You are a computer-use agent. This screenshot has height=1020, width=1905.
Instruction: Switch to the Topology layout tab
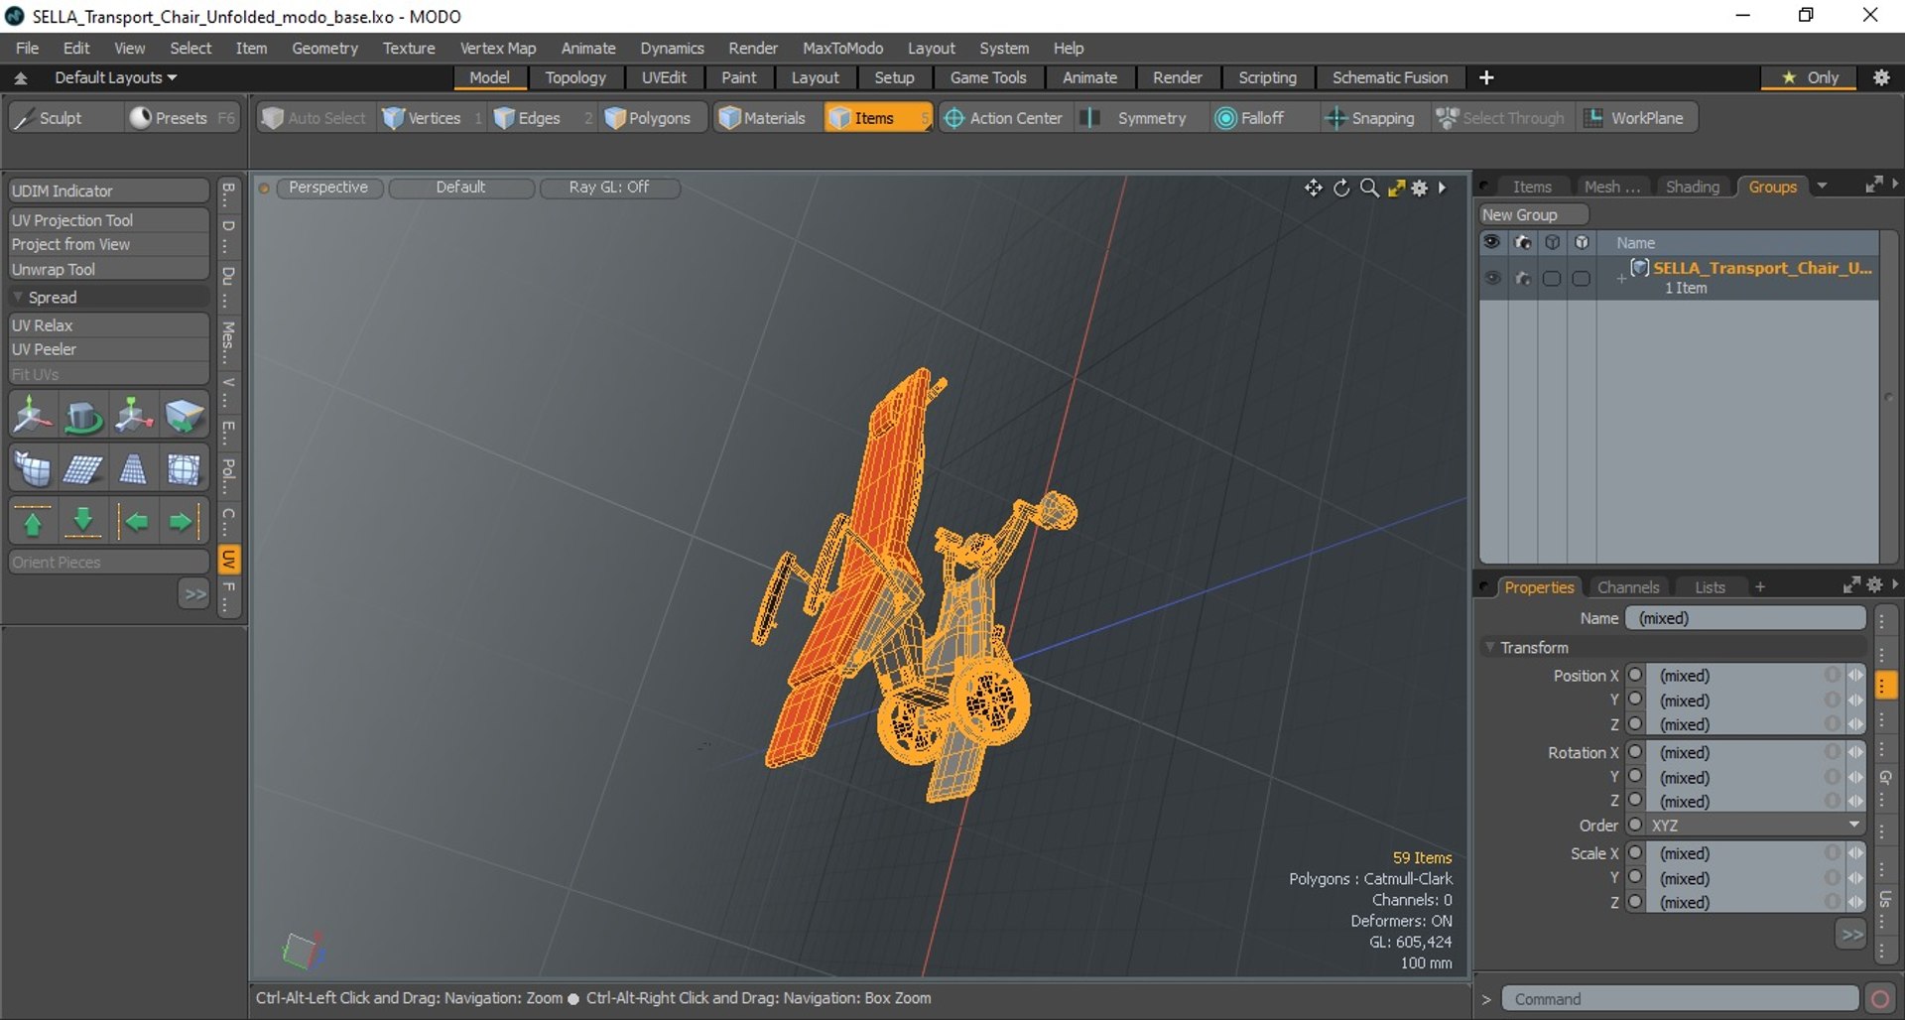point(575,77)
